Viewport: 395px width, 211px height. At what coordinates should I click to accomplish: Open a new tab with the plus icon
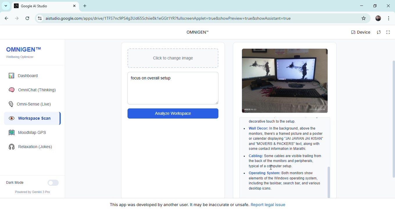[x=85, y=6]
